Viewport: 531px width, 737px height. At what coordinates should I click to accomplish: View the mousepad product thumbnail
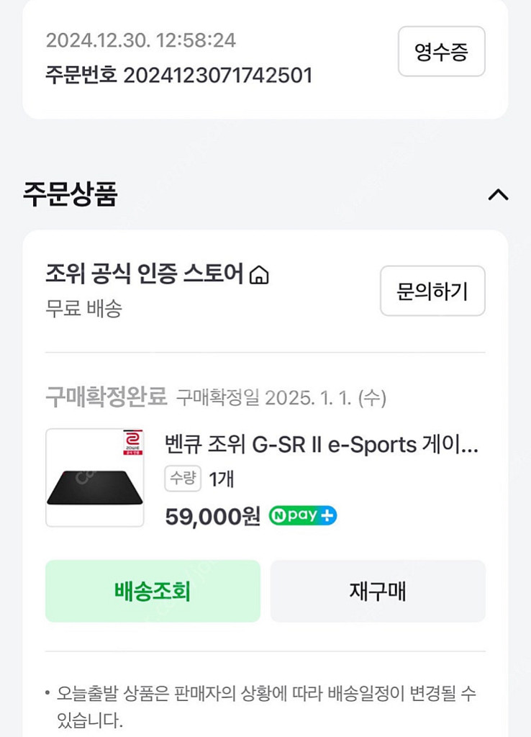coord(95,478)
